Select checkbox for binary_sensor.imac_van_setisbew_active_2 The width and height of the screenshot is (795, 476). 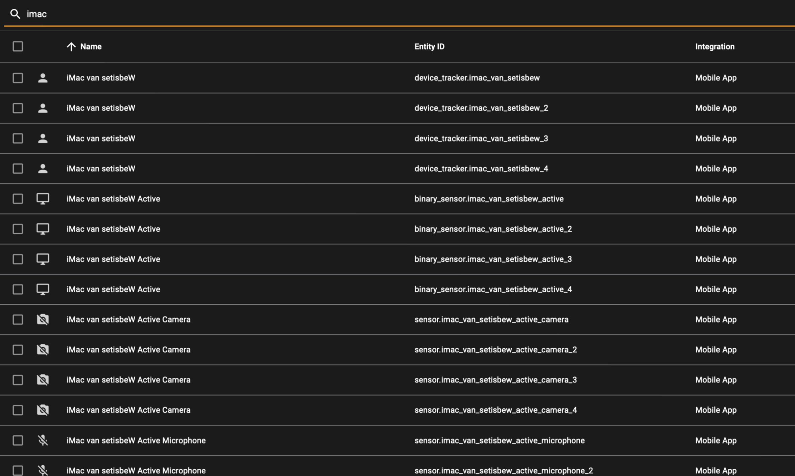click(18, 229)
